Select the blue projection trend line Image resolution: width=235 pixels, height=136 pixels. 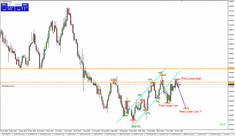coord(182,98)
